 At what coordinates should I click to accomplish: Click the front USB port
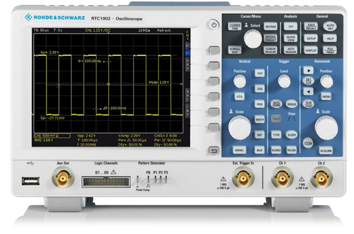click(31, 181)
